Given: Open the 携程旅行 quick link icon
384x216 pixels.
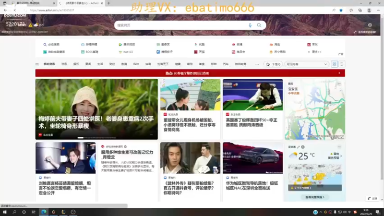Looking at the screenshot, I should (158, 52).
